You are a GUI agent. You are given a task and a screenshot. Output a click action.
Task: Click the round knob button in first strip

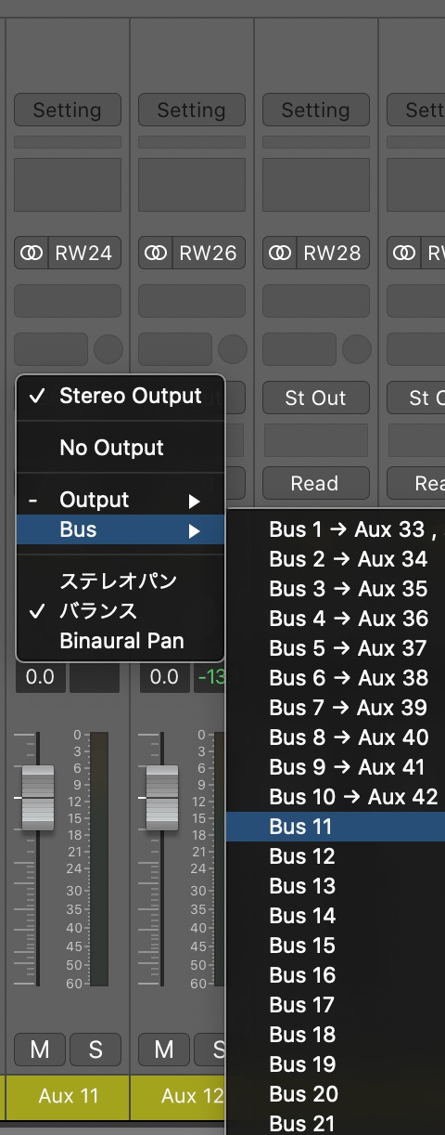point(108,349)
